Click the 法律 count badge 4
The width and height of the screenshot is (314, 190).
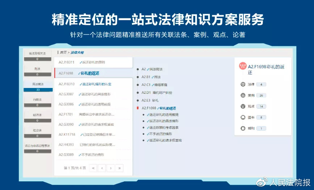(261, 84)
